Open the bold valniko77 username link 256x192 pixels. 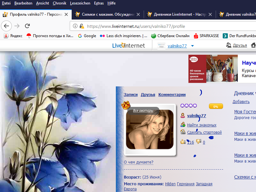pyautogui.click(x=196, y=116)
